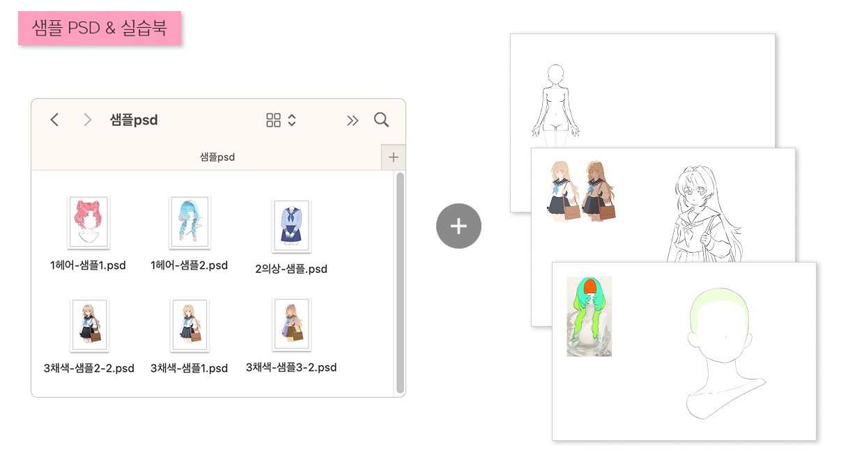Click the two colored schoolgirl reference thumbnail
Screen dimensions: 864x452
[582, 191]
